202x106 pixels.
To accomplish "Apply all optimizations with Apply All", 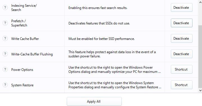I will tap(94, 102).
